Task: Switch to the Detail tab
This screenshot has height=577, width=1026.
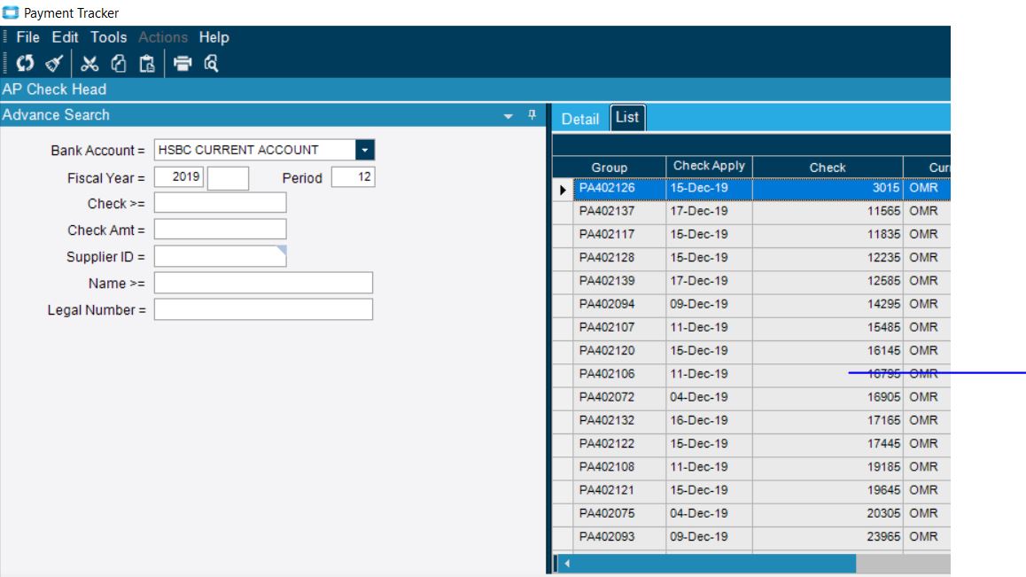Action: click(x=580, y=119)
